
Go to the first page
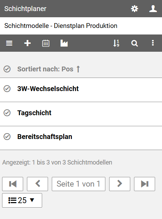click(x=12, y=184)
